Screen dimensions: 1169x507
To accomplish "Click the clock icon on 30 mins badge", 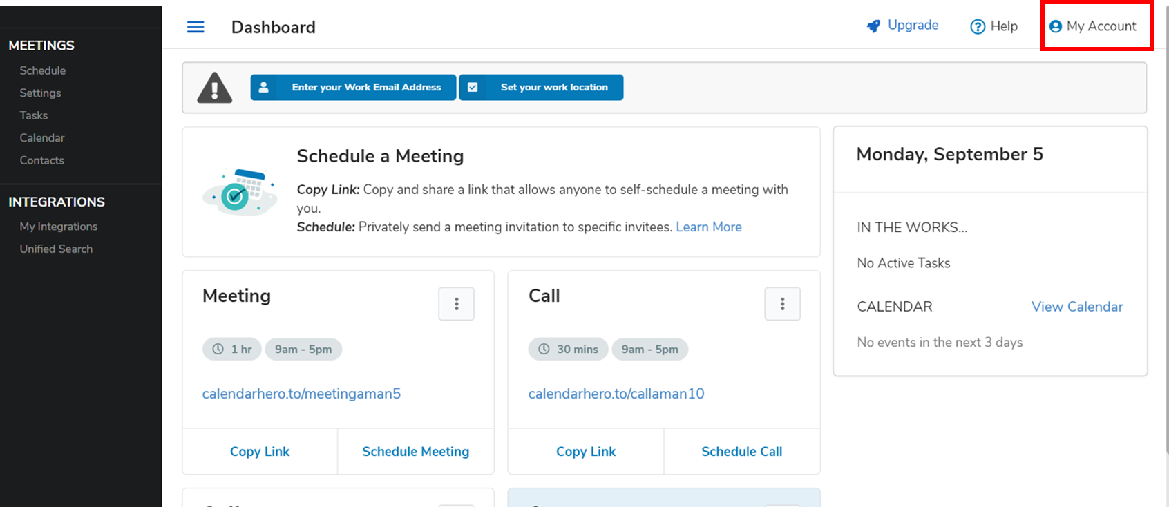I will click(x=544, y=350).
